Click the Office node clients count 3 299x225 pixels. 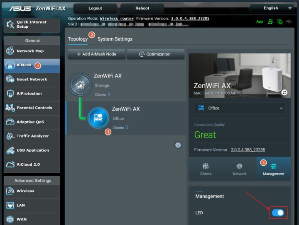tap(127, 128)
